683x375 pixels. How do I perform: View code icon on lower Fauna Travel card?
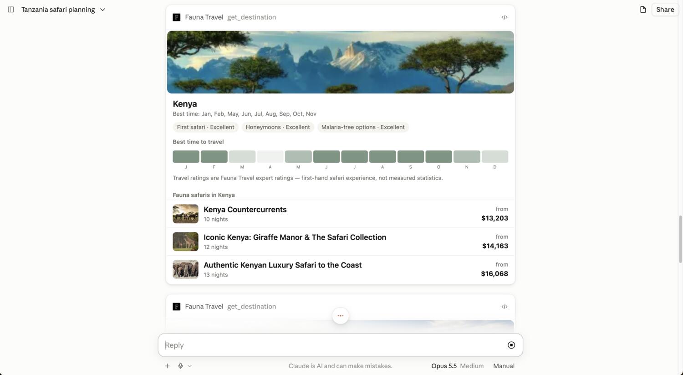tap(505, 307)
